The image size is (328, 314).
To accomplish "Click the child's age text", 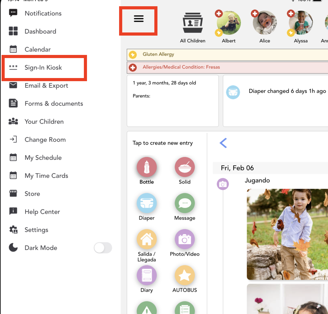I will coord(164,83).
